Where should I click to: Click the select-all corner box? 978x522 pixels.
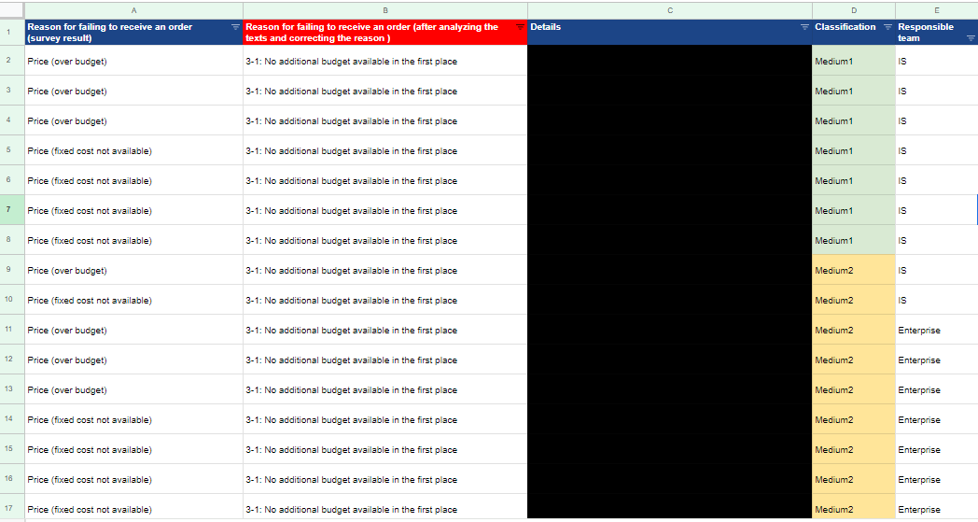pyautogui.click(x=12, y=10)
